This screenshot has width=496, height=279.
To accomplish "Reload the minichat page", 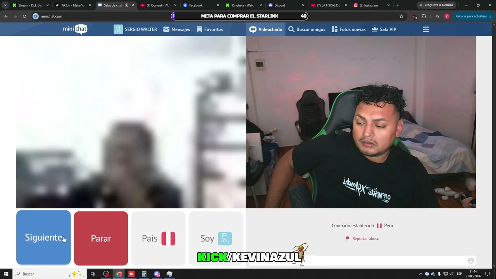I will (x=24, y=16).
